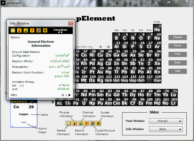This screenshot has height=141, width=194.
Task: Click the Find button
Action: [177, 54]
